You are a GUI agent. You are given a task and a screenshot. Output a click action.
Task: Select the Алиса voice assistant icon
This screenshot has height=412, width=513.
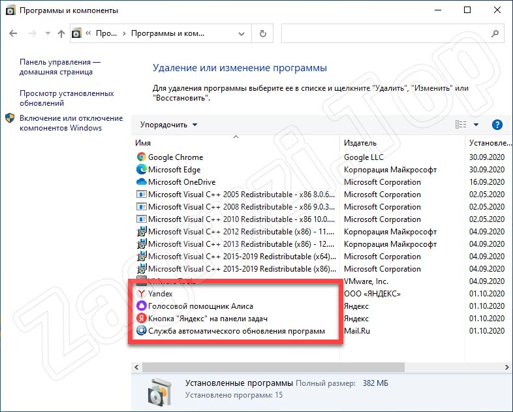coord(142,306)
